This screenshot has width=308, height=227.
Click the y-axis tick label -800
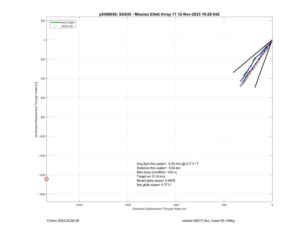coord(42,117)
